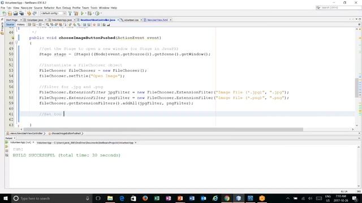Click the NetBeans icon in the taskbar
362x203 pixels.
pyautogui.click(x=239, y=198)
